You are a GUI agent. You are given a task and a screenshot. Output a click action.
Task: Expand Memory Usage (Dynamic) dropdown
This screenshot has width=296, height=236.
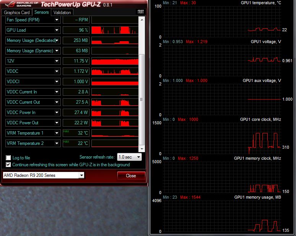tap(57, 51)
